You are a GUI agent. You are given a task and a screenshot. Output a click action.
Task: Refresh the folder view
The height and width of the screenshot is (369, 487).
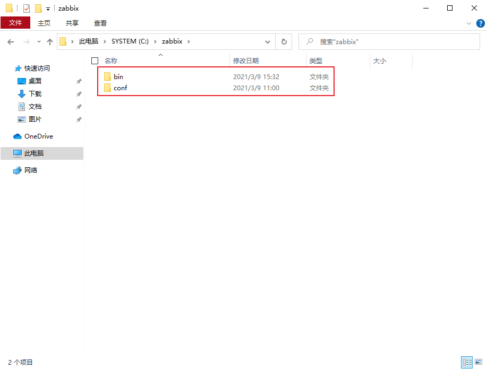pos(285,41)
